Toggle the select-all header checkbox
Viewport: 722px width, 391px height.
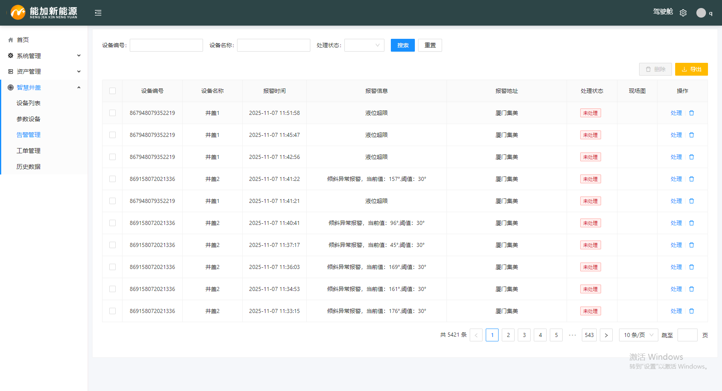coord(113,91)
